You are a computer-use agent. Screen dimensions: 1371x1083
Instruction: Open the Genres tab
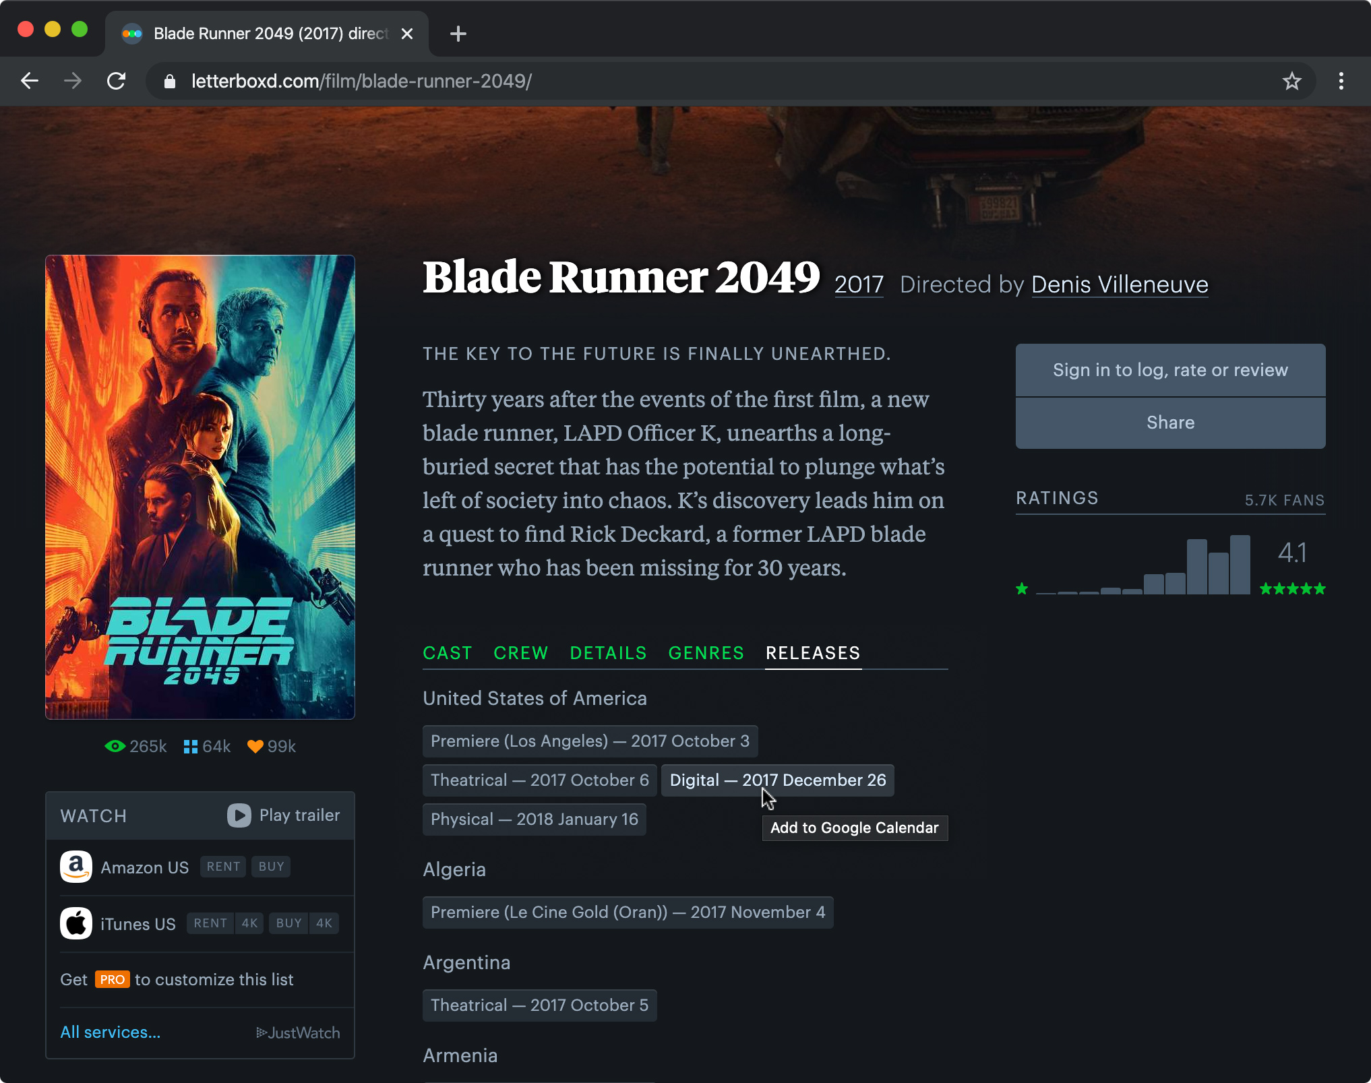(x=706, y=653)
